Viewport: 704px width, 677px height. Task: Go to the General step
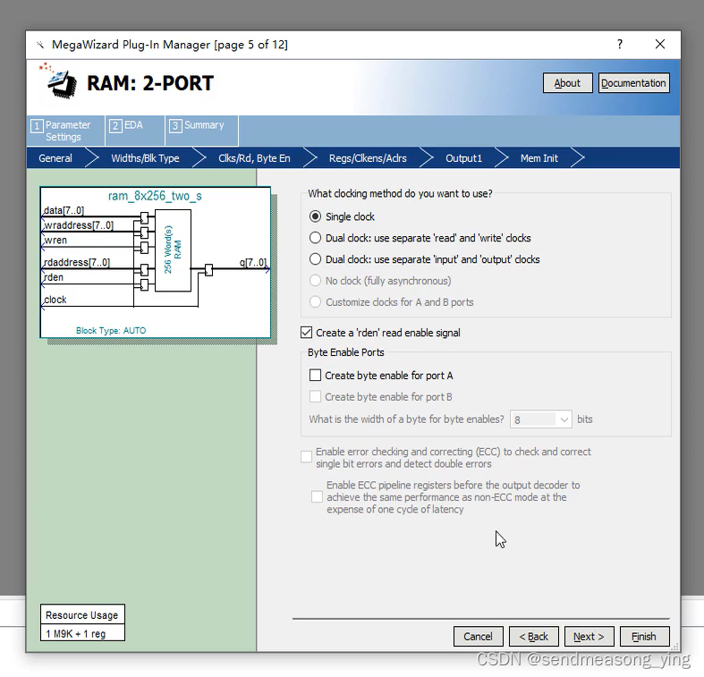coord(55,158)
